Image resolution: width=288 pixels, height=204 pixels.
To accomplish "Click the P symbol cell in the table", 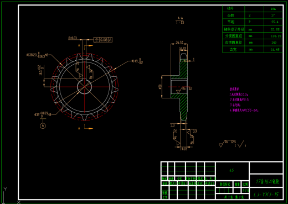I will 250,22.
